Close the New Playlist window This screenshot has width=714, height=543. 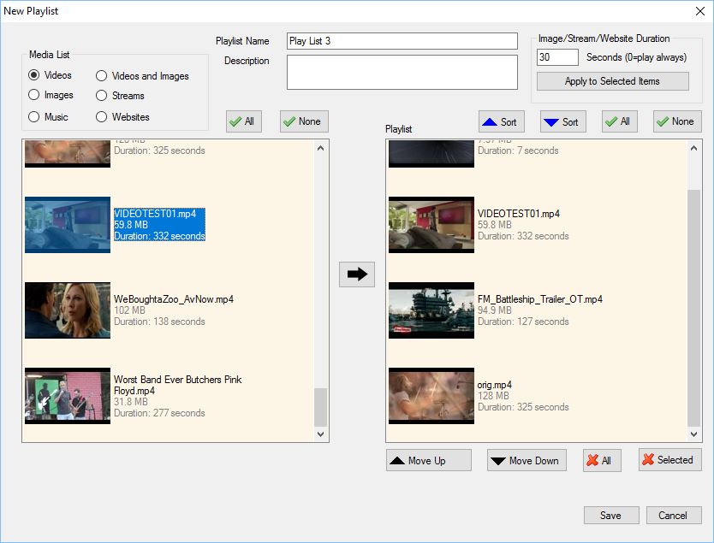700,11
